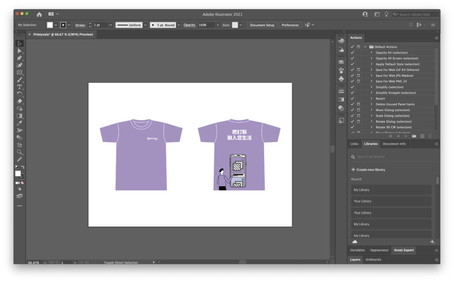
Task: Click the Document Setup button
Action: click(262, 25)
